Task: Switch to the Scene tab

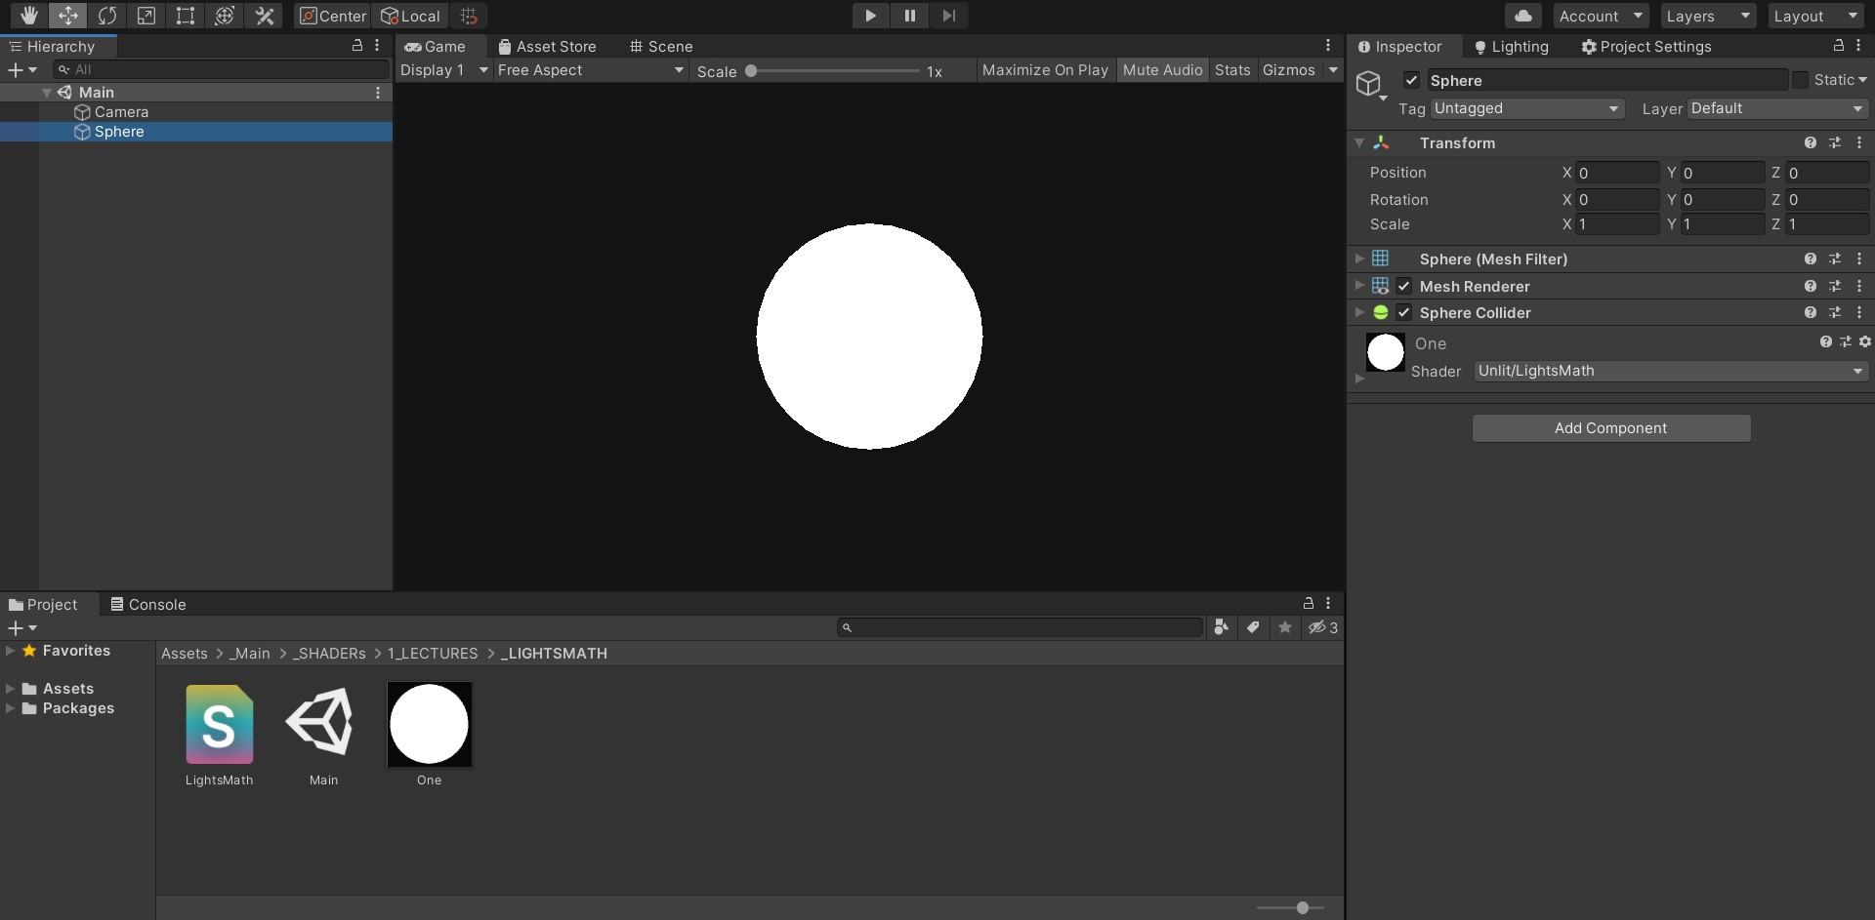Action: point(661,46)
